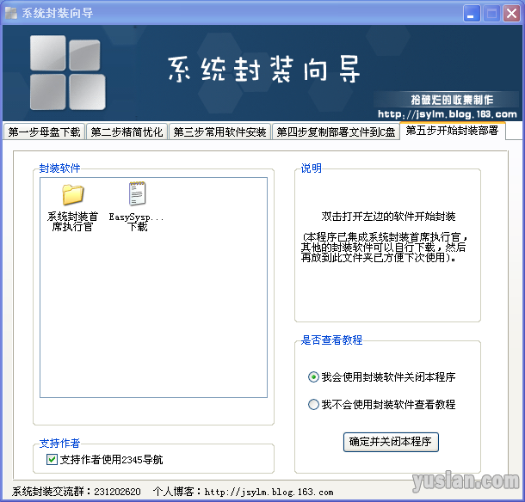Click the app icon in the title bar

pyautogui.click(x=11, y=13)
